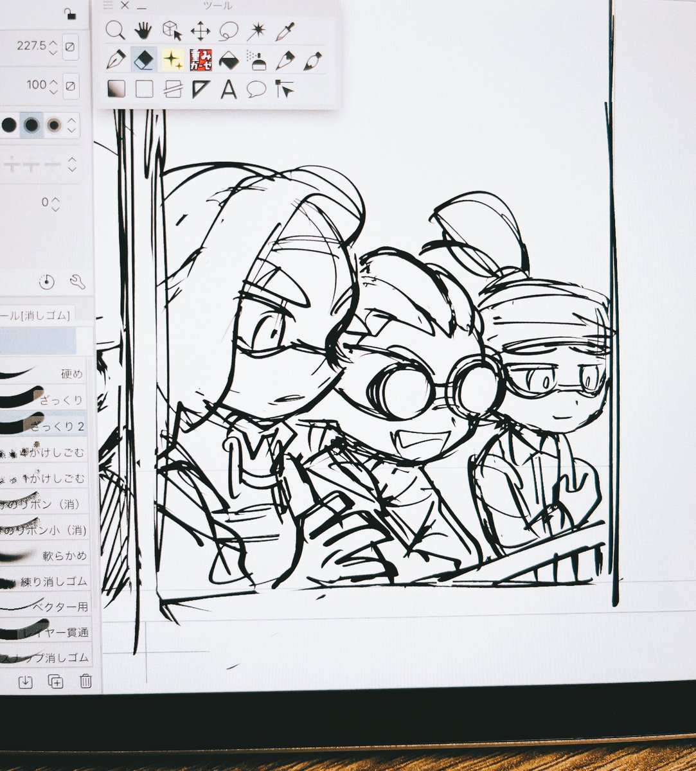Close the ツール palette with X
Viewport: 696px width, 771px height.
coord(125,5)
